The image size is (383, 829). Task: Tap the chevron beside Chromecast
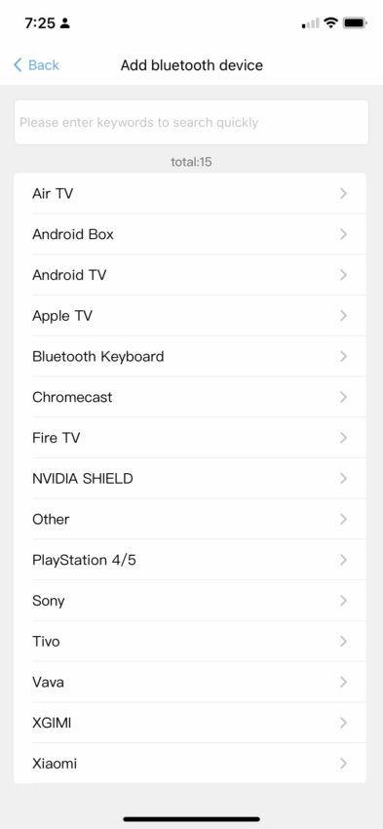(343, 397)
